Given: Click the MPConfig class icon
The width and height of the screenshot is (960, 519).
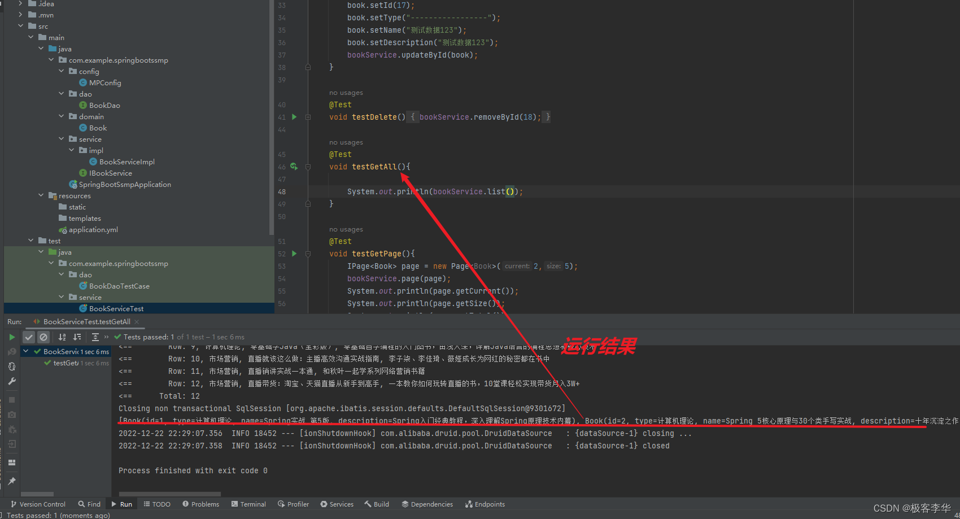Looking at the screenshot, I should click(83, 83).
